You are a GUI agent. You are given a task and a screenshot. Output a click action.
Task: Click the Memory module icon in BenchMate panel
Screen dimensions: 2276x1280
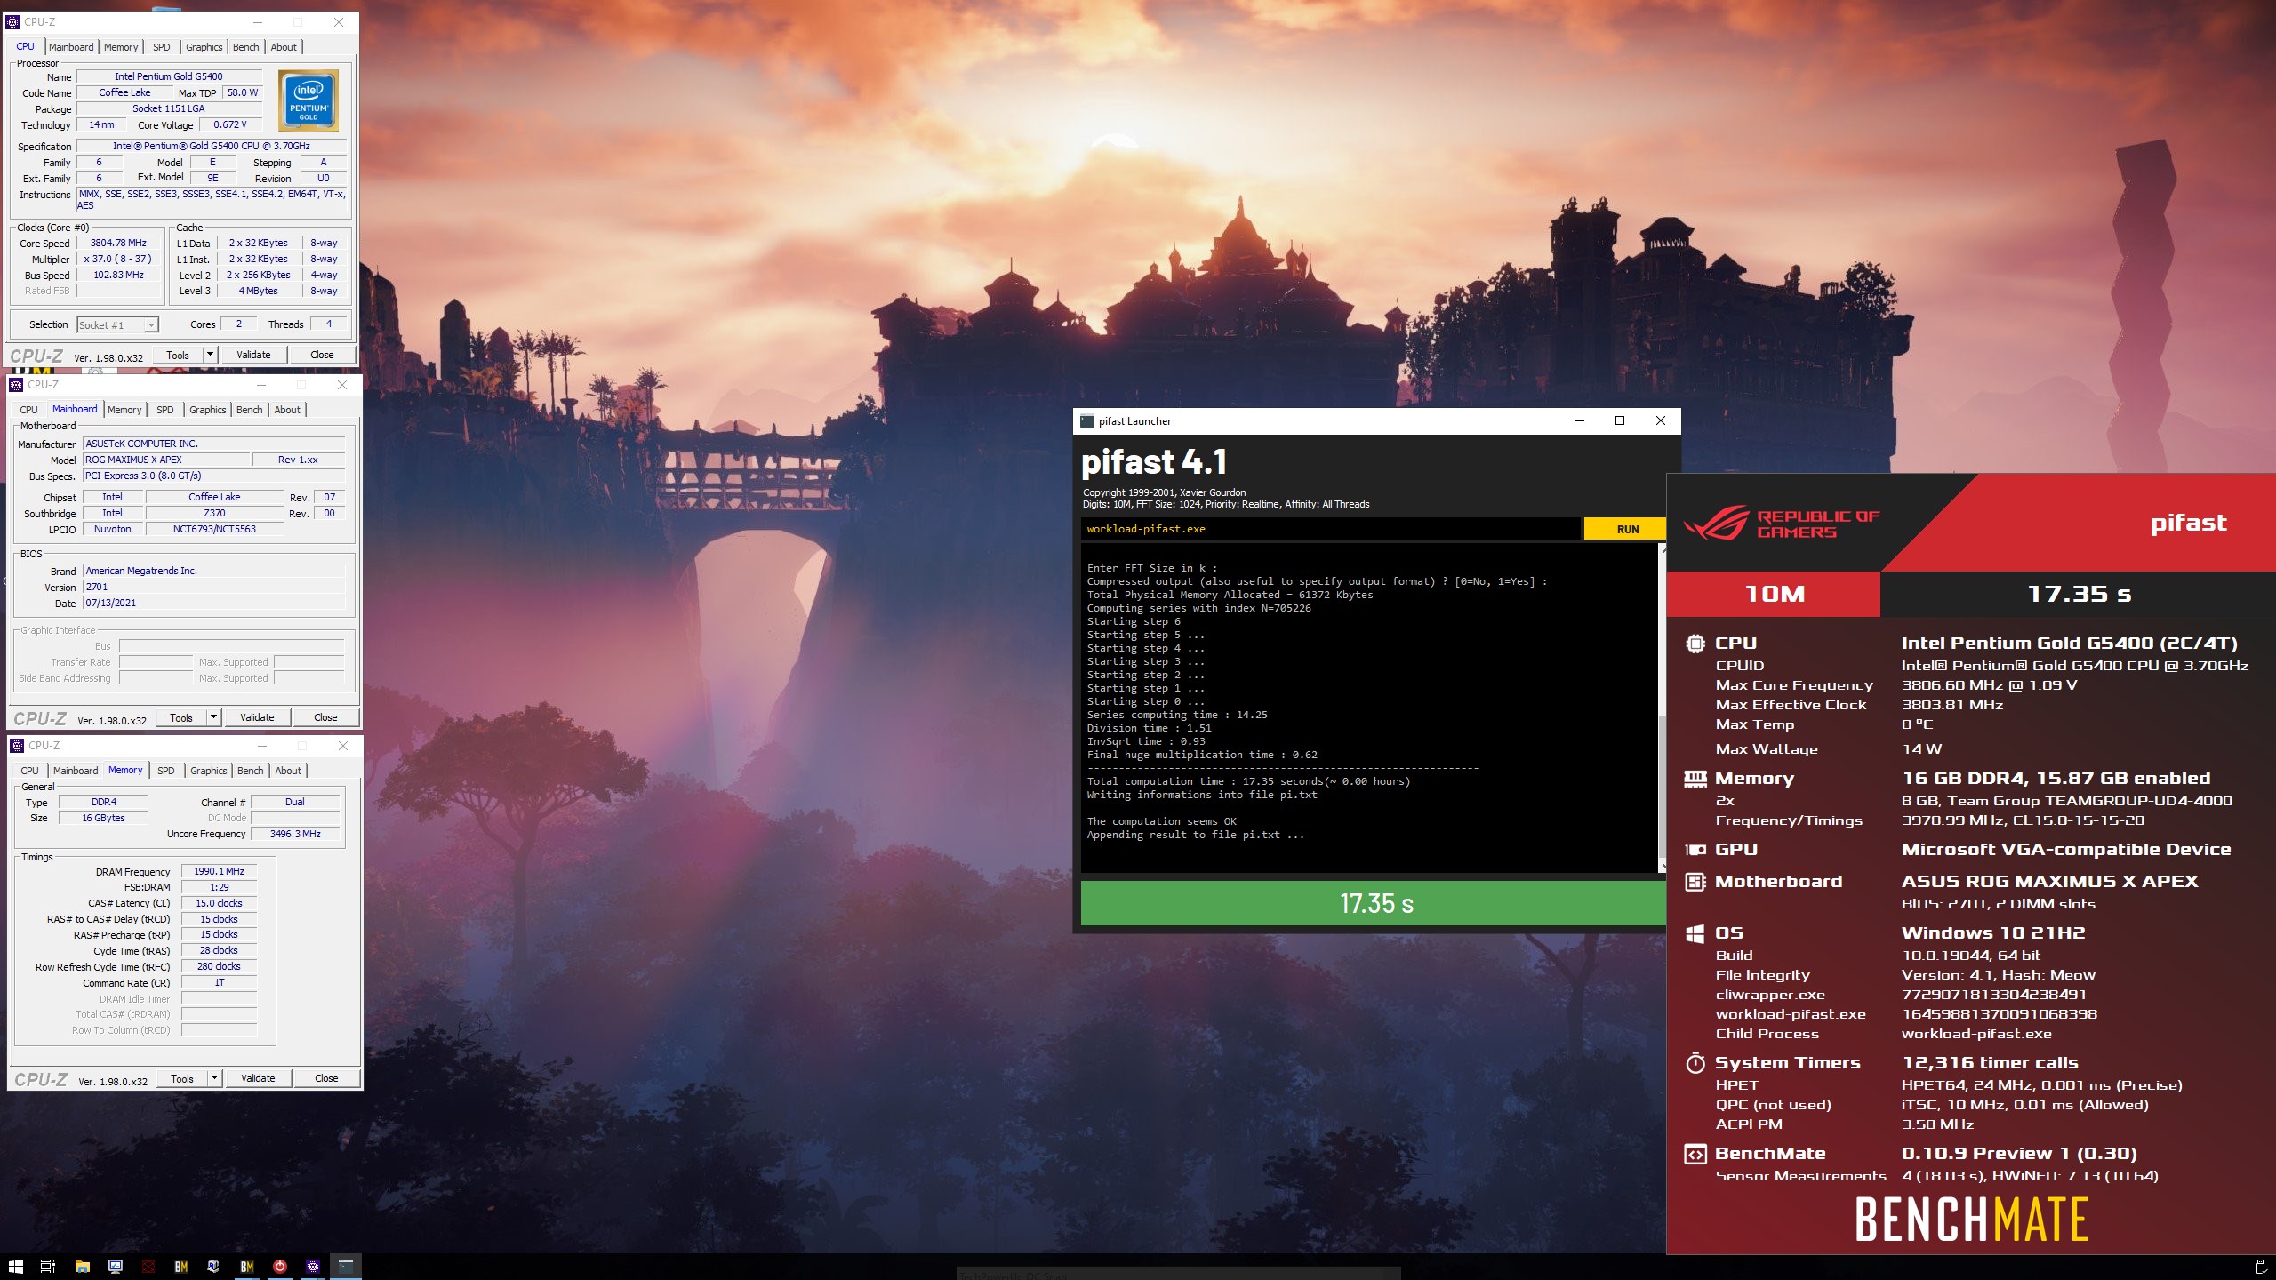pos(1695,779)
